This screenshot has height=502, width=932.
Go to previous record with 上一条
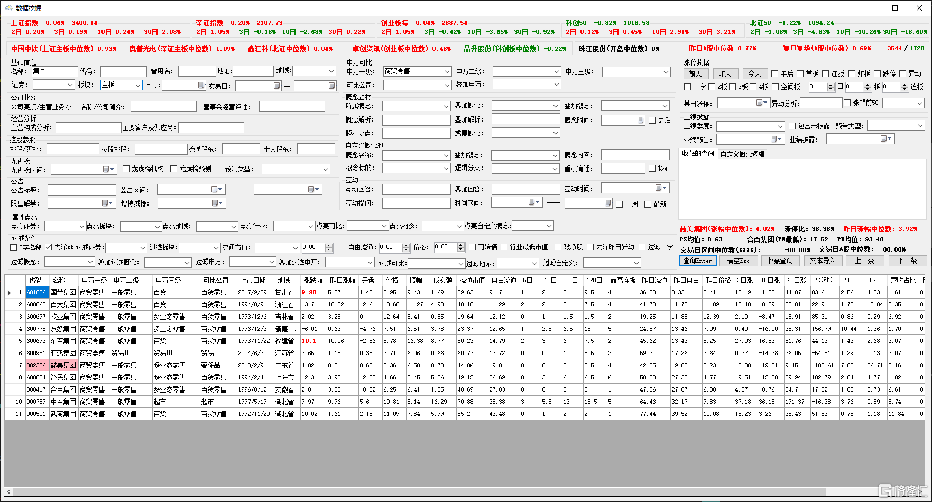(864, 261)
